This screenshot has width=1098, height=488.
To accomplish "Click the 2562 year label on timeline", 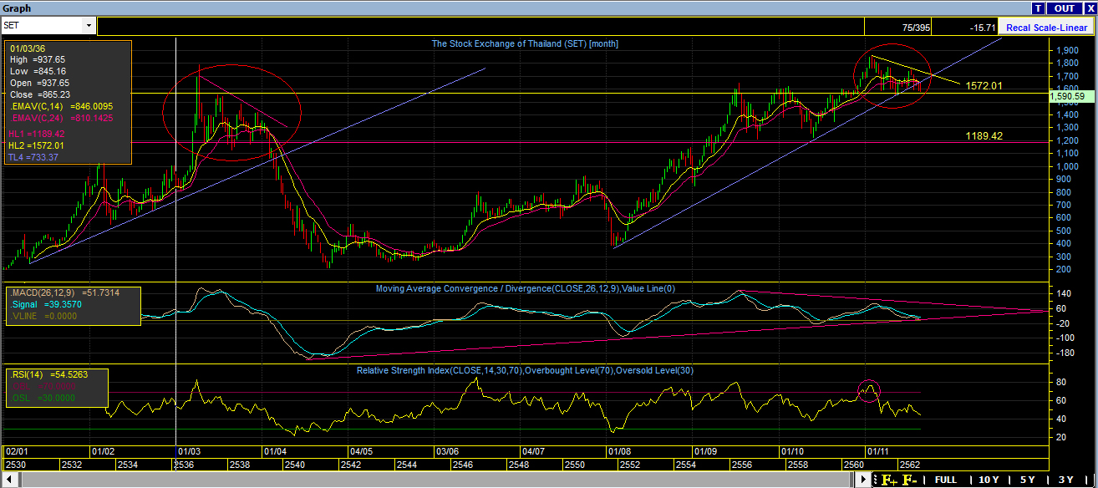I will (x=908, y=464).
